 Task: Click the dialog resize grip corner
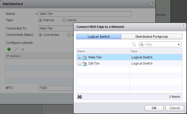pyautogui.click(x=185, y=112)
